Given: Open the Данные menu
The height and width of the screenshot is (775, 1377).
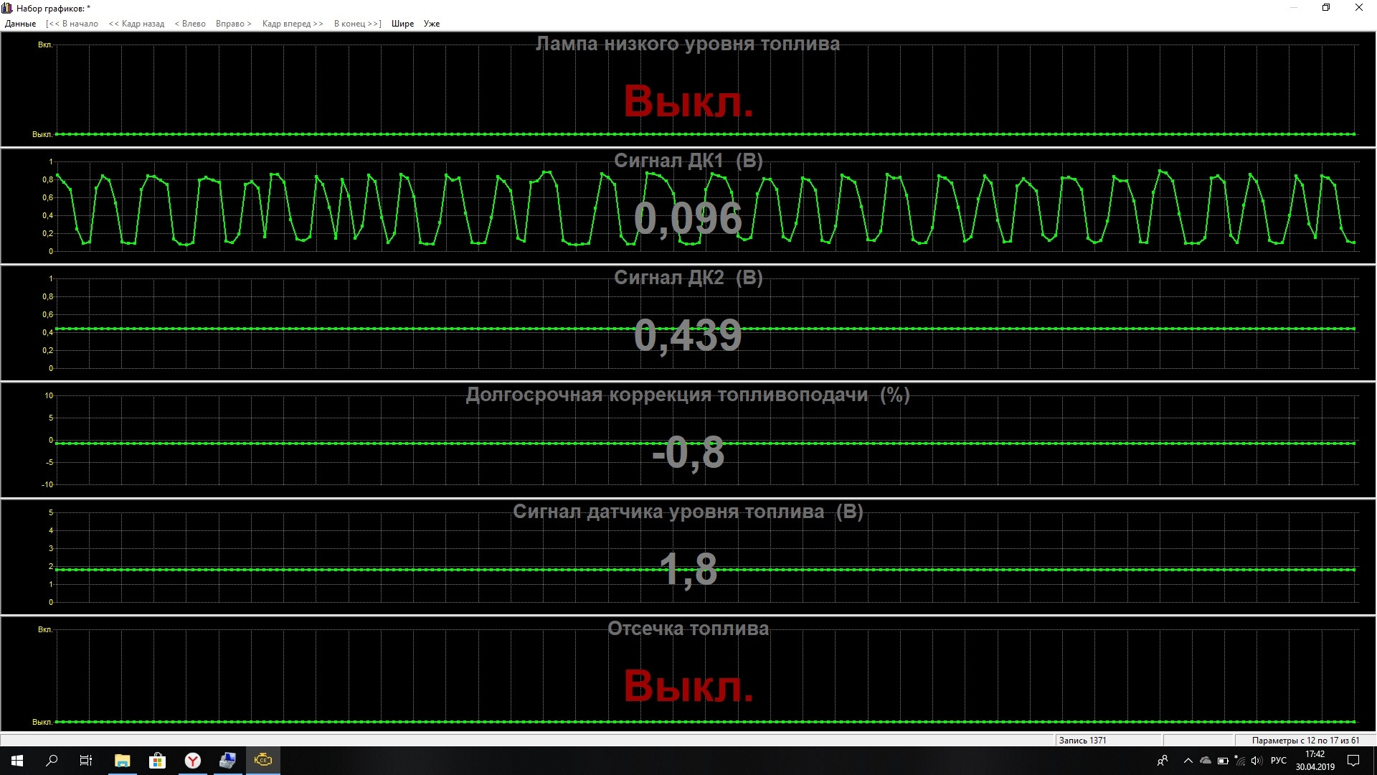Looking at the screenshot, I should tap(20, 24).
